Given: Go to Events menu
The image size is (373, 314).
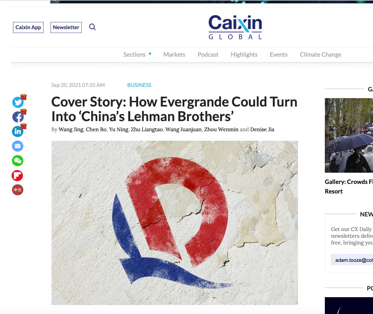Looking at the screenshot, I should 279,55.
